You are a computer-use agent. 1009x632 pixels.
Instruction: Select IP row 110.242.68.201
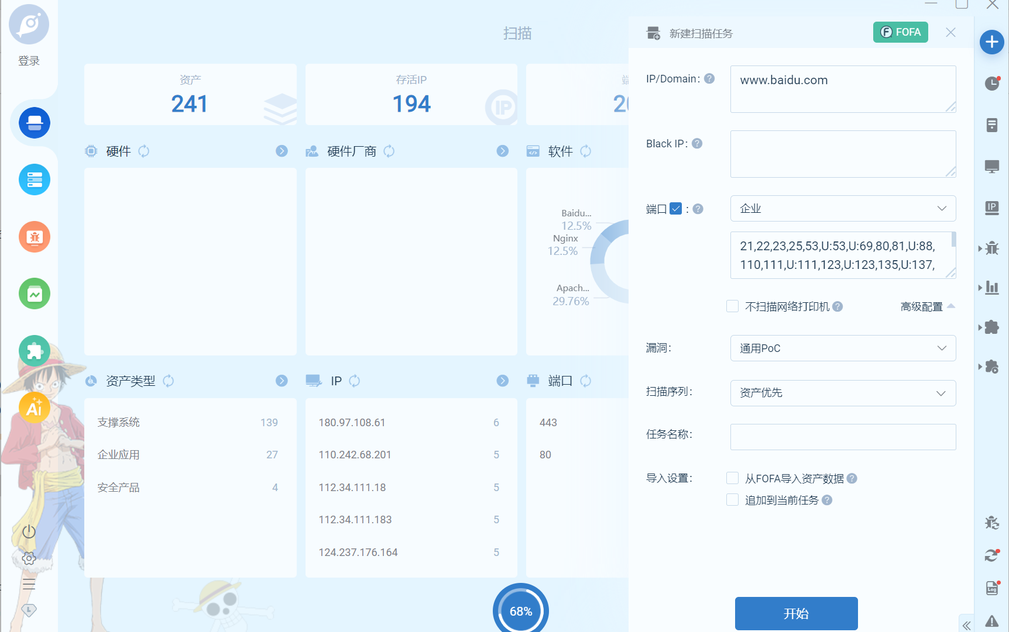point(411,455)
